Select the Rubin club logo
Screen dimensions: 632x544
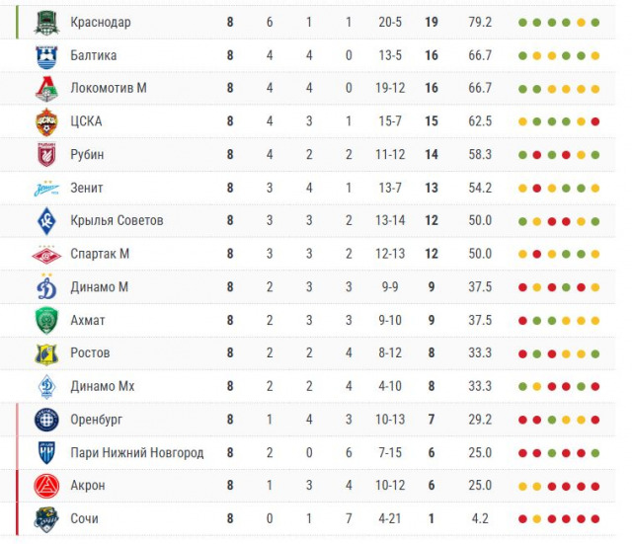coord(47,155)
